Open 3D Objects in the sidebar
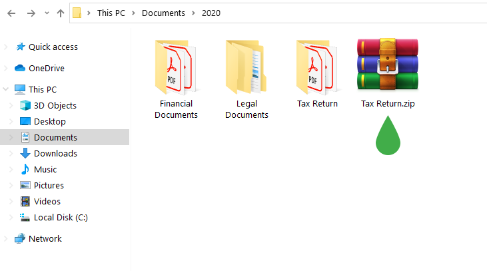 pyautogui.click(x=55, y=106)
